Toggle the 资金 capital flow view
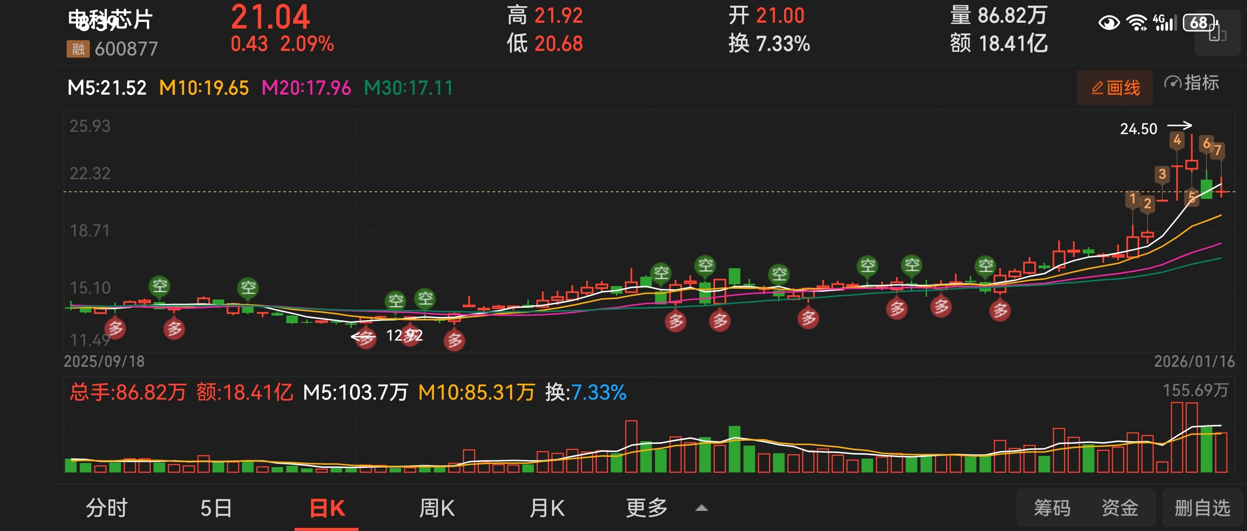Viewport: 1247px width, 531px height. tap(1119, 508)
